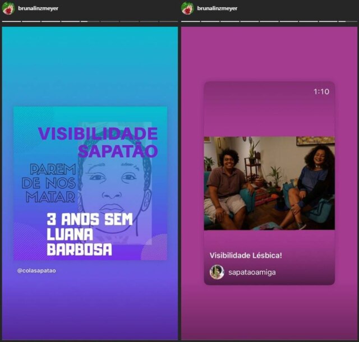Jump to last segment of left story progress bar

[168, 21]
